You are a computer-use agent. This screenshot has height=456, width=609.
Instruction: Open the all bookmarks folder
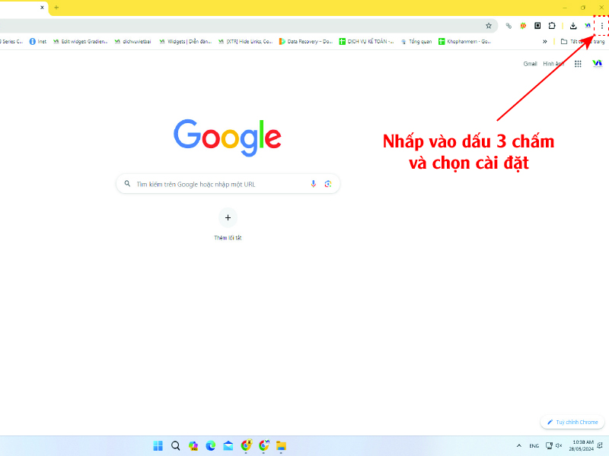(582, 42)
